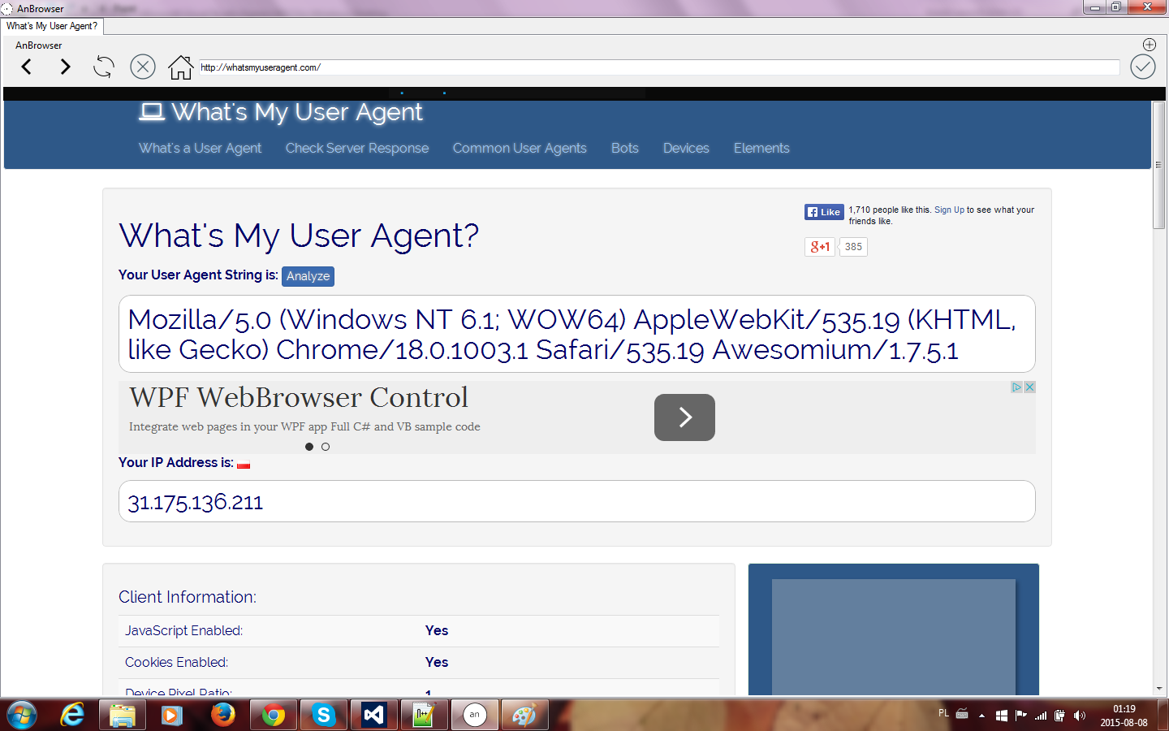Click the page scrollbar down arrow
Screen dimensions: 1169x731
point(1159,689)
